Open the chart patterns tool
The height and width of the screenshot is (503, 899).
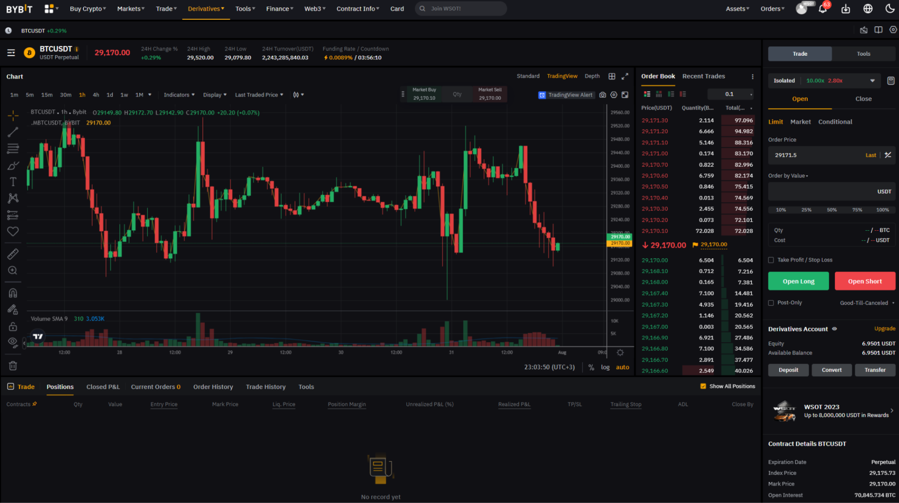pos(13,198)
